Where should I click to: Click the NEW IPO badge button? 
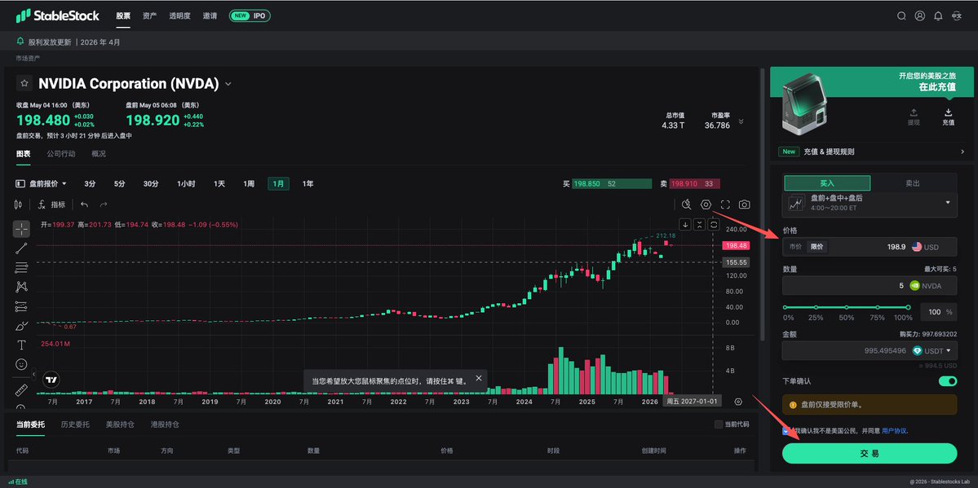pos(250,16)
